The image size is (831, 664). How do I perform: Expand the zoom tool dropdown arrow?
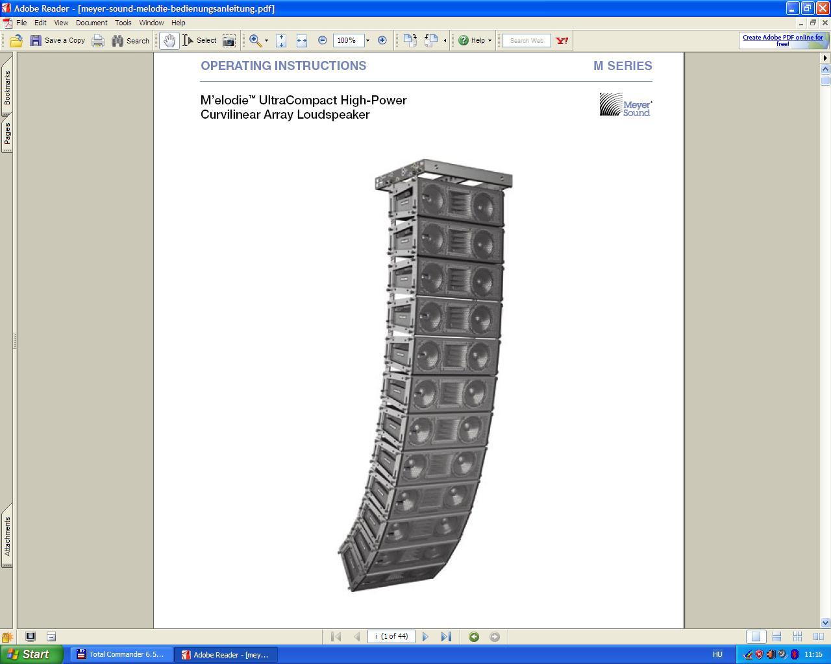coord(266,41)
